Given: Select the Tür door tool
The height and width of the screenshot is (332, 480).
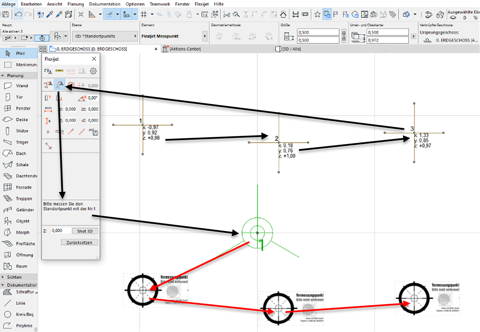Looking at the screenshot, I should point(19,97).
